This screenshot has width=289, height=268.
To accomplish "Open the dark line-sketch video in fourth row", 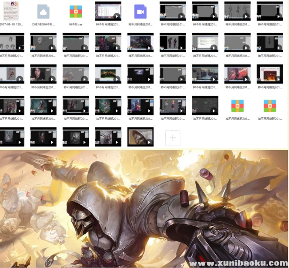I will pos(205,106).
